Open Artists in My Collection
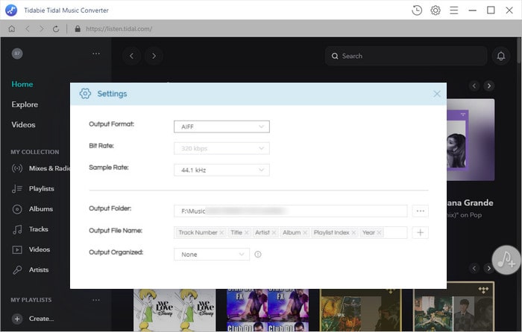 click(31, 270)
